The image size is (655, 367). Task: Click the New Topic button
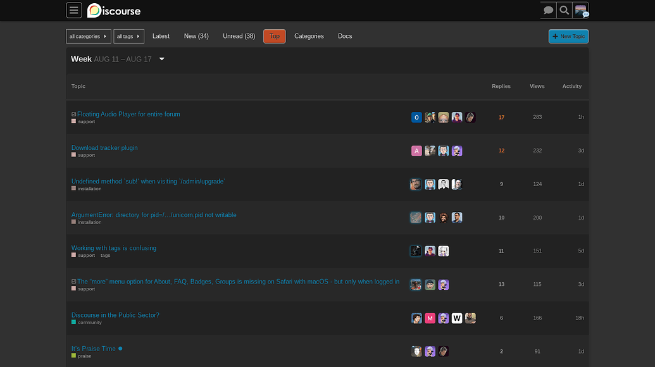[568, 37]
